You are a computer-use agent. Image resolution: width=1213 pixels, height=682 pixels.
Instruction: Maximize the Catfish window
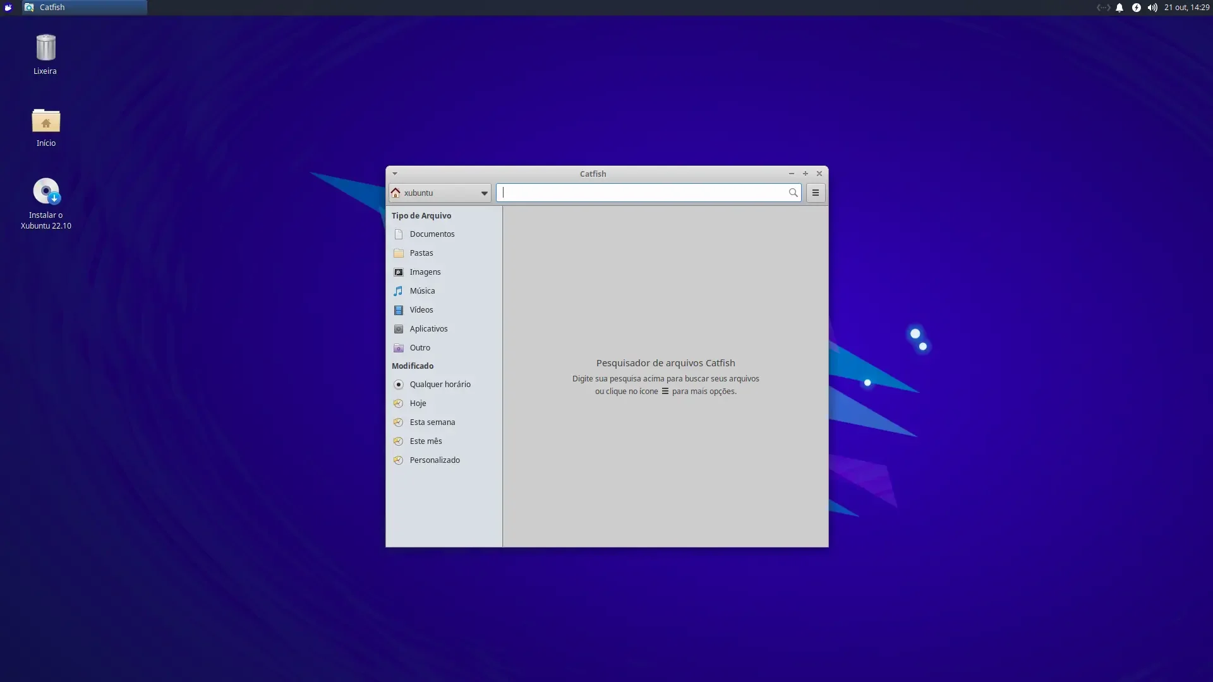coord(806,174)
